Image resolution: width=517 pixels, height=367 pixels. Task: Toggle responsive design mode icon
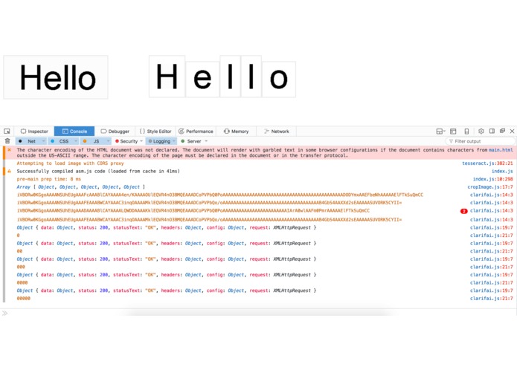point(466,131)
